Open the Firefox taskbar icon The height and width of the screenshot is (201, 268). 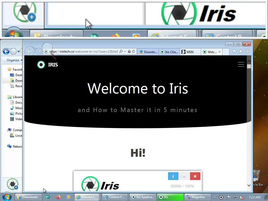pyautogui.click(x=58, y=197)
